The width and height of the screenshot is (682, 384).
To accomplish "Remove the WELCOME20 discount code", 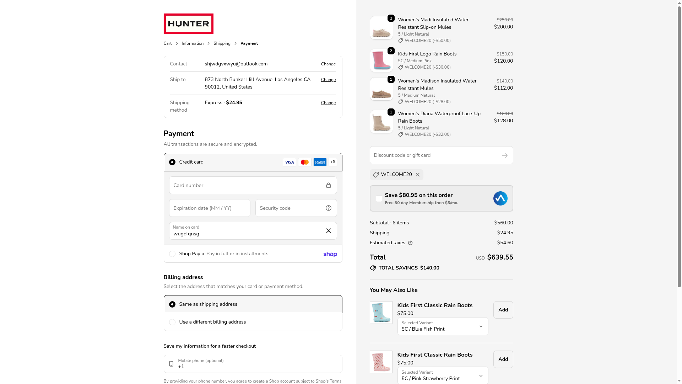I will 418,175.
